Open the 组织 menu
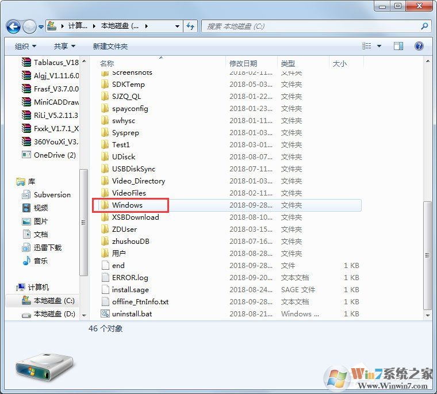 pos(25,46)
